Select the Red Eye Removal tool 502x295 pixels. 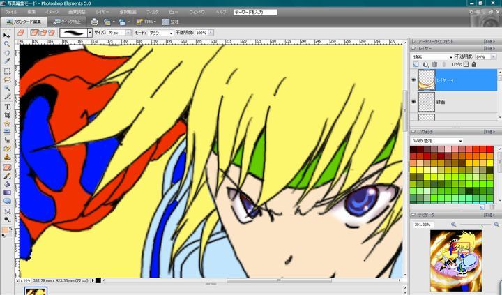click(x=7, y=140)
